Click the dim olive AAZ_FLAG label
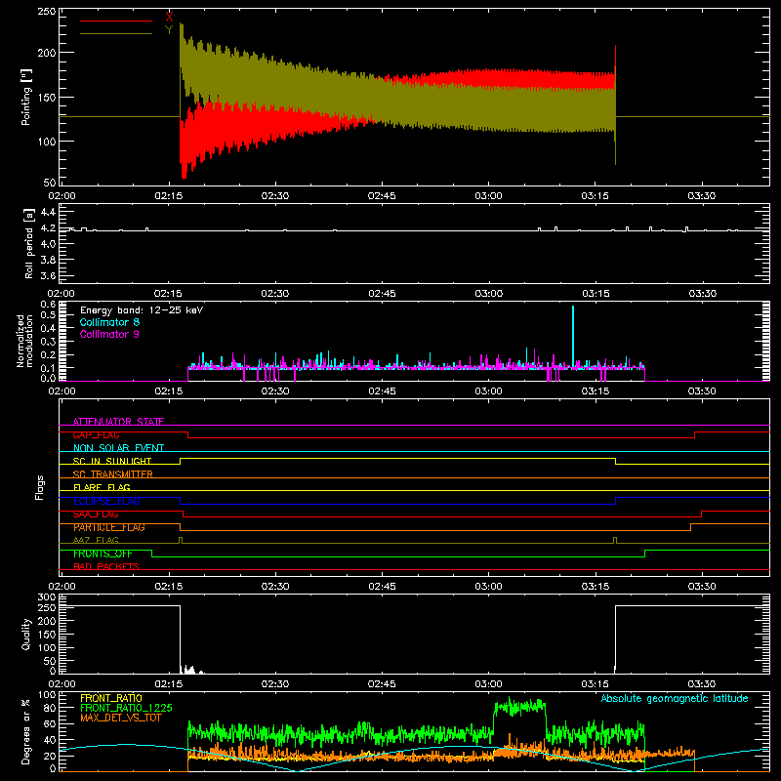Screen dimensions: 781x781 (96, 540)
